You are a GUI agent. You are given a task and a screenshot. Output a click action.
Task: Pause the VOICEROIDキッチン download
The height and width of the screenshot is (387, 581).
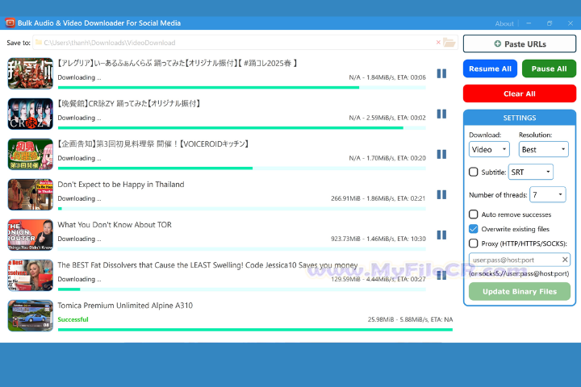[441, 154]
